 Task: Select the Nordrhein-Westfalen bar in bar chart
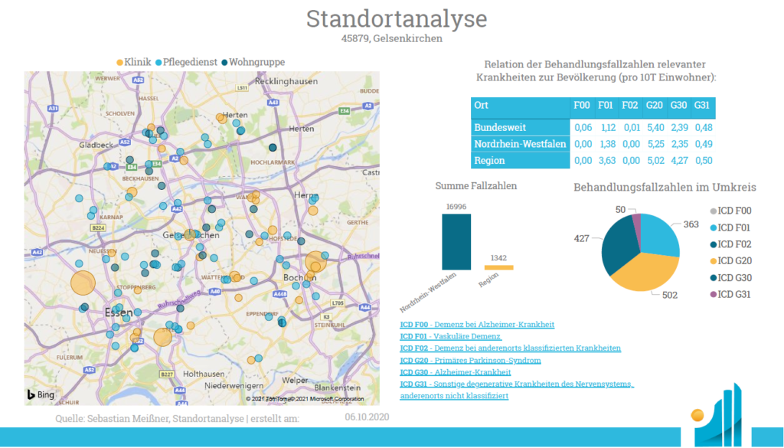456,241
